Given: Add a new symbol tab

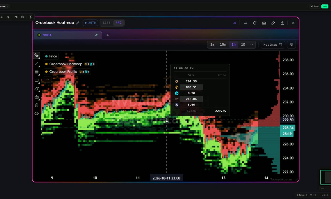Looking at the screenshot, I should tap(108, 35).
